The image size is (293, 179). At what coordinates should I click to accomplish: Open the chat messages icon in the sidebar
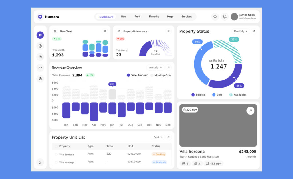tap(40, 57)
